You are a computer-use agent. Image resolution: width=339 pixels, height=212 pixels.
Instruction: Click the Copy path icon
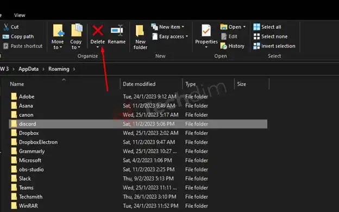click(5, 36)
